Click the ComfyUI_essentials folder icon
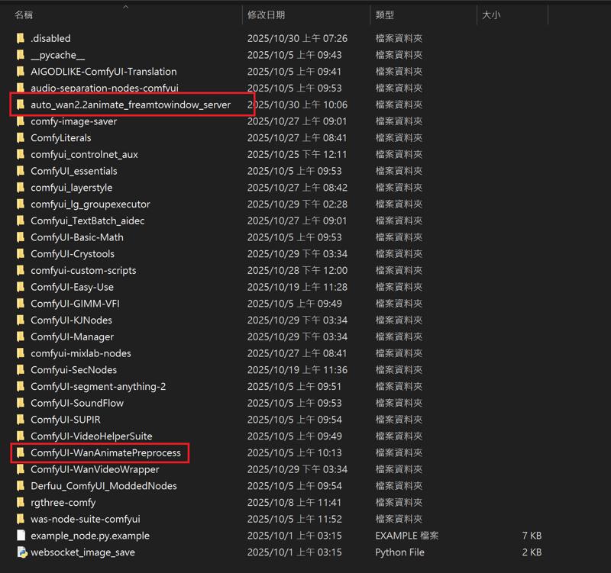The image size is (611, 573). [21, 171]
